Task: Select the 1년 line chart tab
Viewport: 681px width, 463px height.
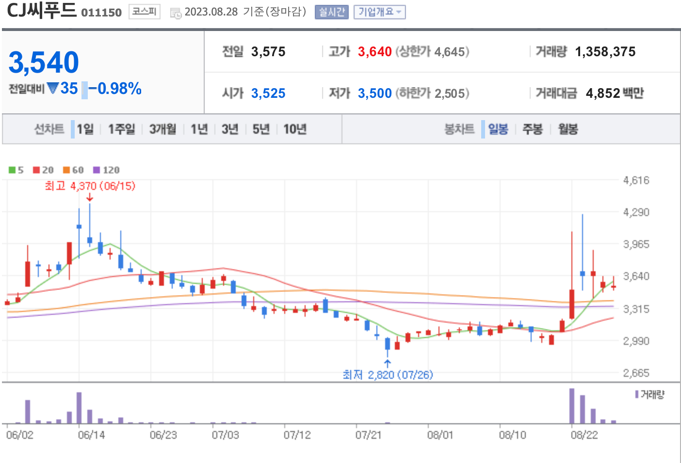Action: [199, 129]
